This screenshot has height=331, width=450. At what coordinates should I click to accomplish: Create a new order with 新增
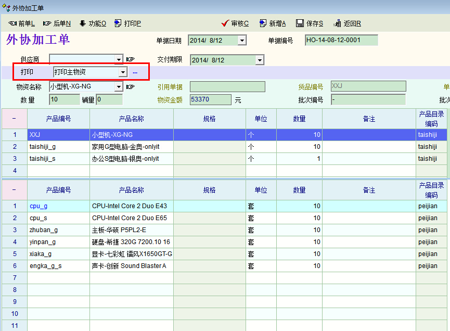(x=272, y=23)
